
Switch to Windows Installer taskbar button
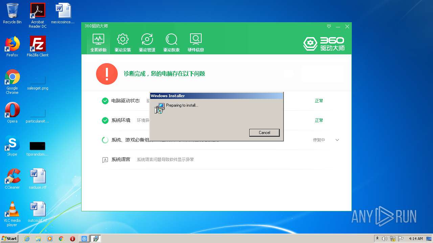coord(96,239)
